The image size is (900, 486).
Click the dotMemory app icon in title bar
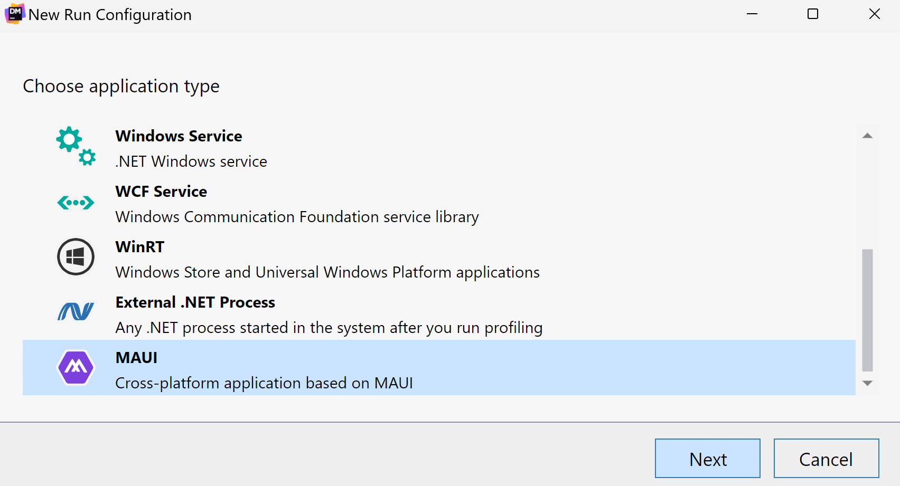click(x=15, y=14)
